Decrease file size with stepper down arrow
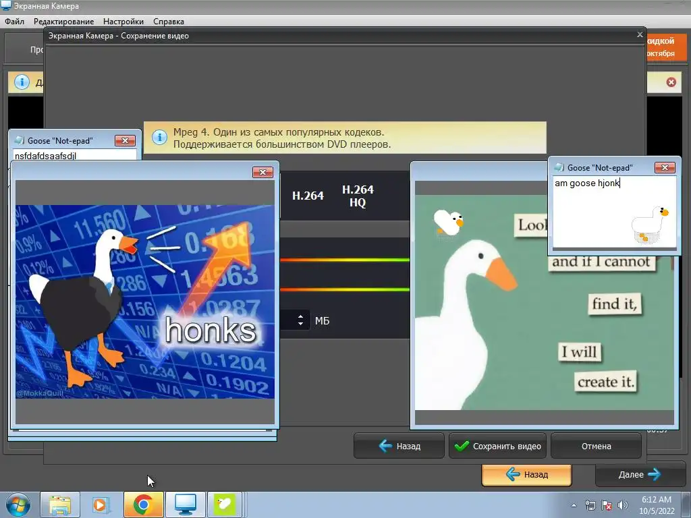Screen dimensions: 691x518 (300, 324)
